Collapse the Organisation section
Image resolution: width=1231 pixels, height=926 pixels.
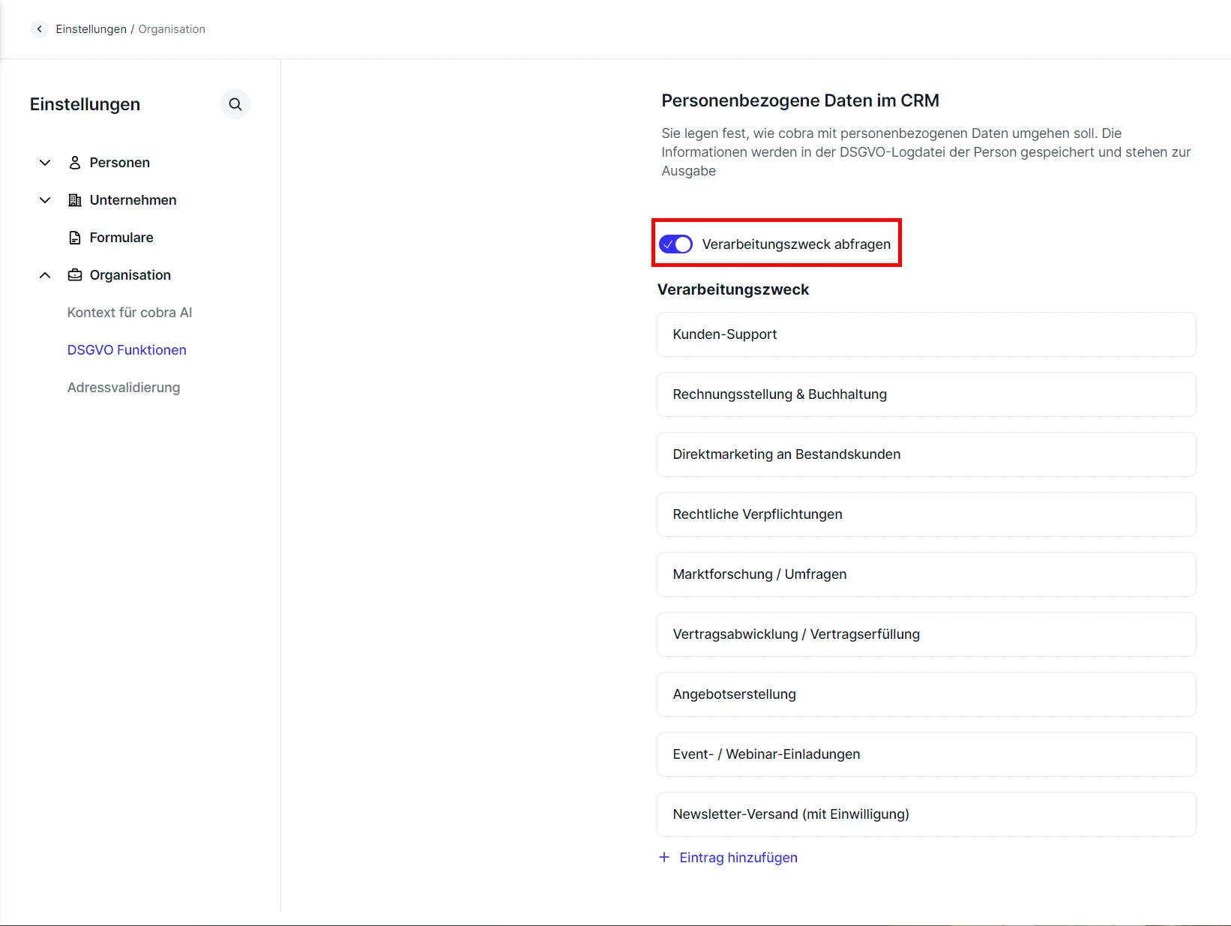click(44, 274)
